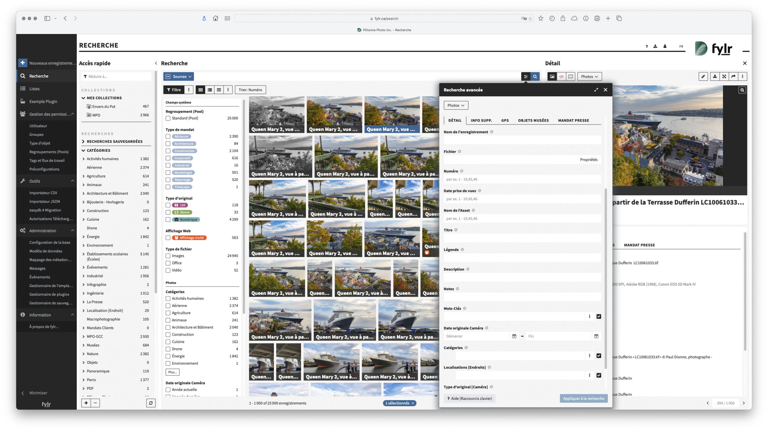This screenshot has height=431, width=768.
Task: Click the Réduire à... filter field
Action: pos(116,76)
